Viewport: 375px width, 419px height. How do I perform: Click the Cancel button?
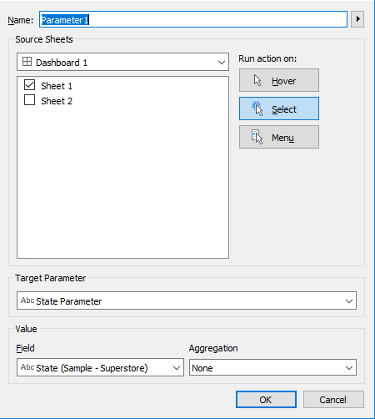click(x=333, y=400)
